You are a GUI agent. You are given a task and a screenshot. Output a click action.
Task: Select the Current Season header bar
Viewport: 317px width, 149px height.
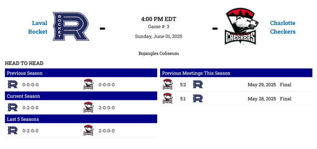81,96
